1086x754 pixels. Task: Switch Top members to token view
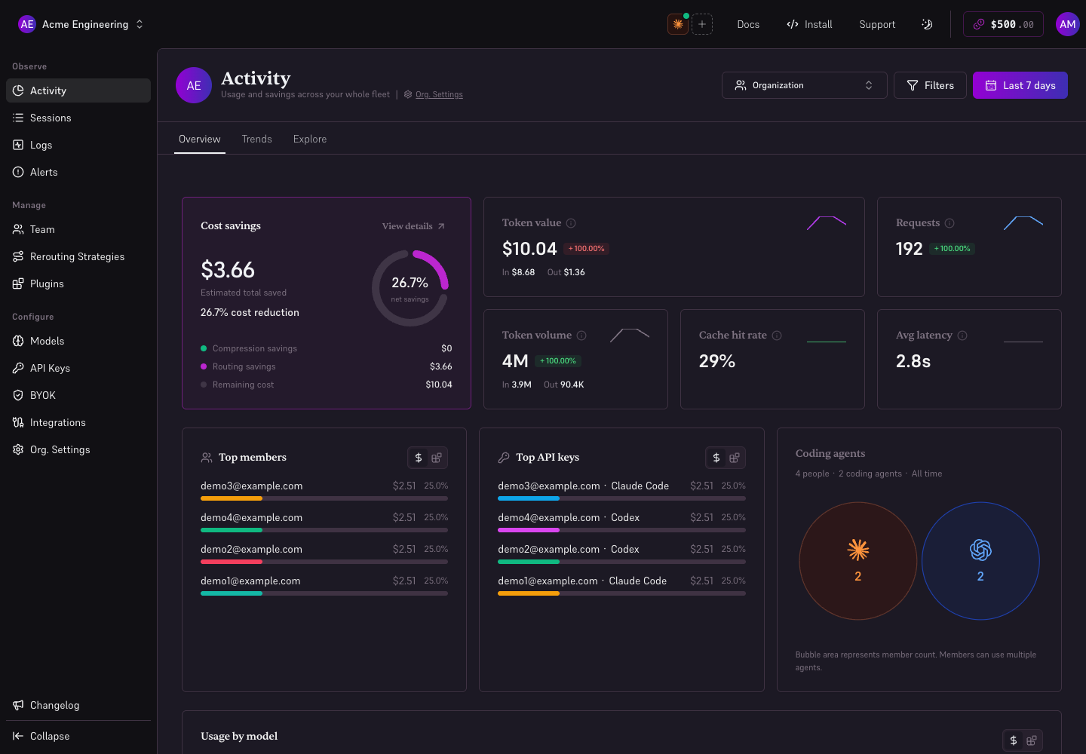click(437, 458)
